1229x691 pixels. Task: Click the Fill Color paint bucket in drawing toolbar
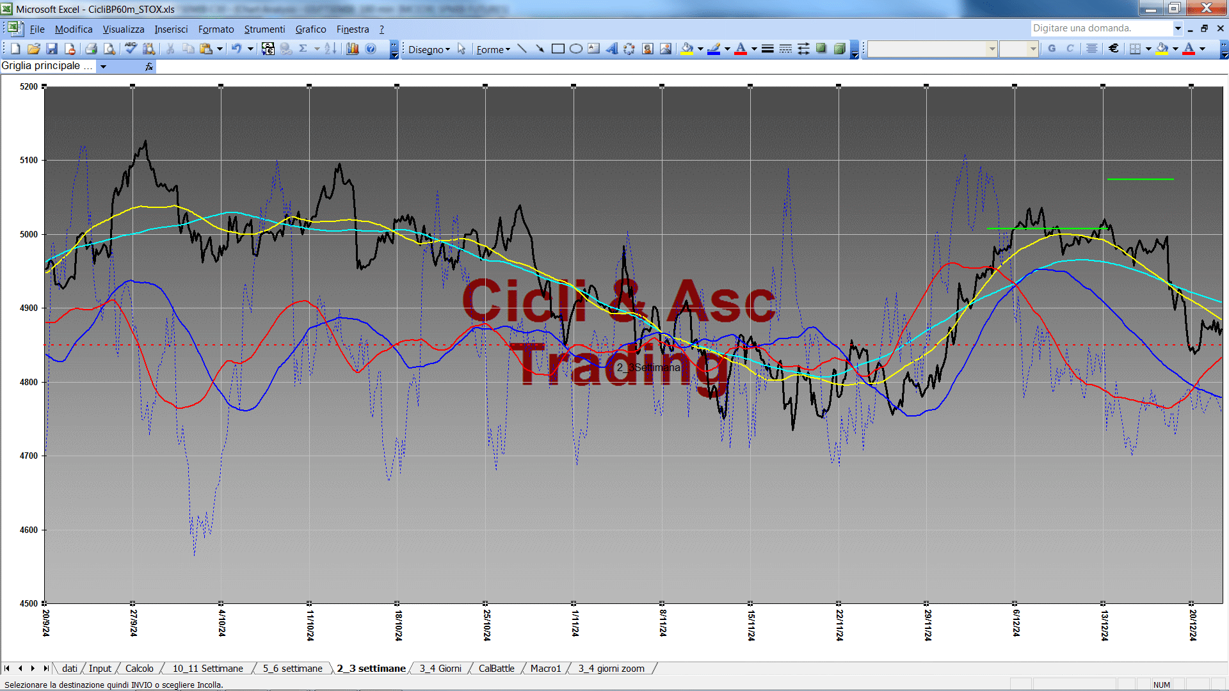[687, 49]
